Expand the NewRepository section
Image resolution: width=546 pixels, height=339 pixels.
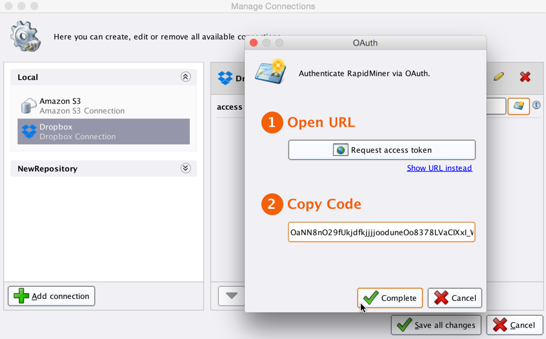[x=185, y=168]
